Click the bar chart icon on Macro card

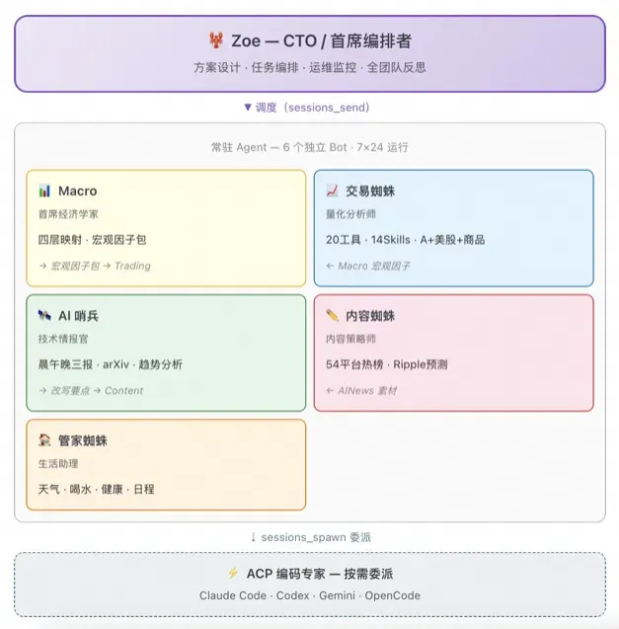click(44, 191)
